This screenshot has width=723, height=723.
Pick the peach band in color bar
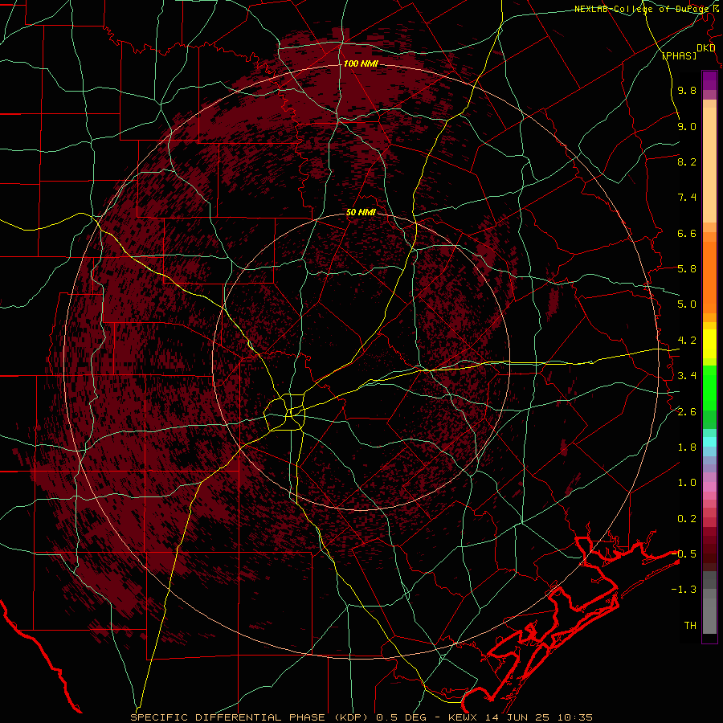pyautogui.click(x=709, y=165)
